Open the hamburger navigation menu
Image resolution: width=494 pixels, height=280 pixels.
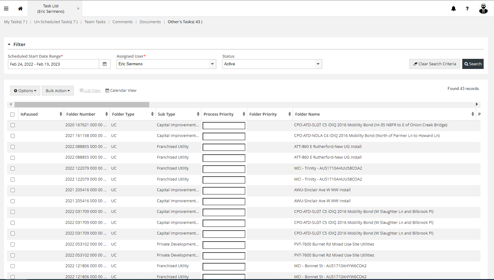[6, 8]
